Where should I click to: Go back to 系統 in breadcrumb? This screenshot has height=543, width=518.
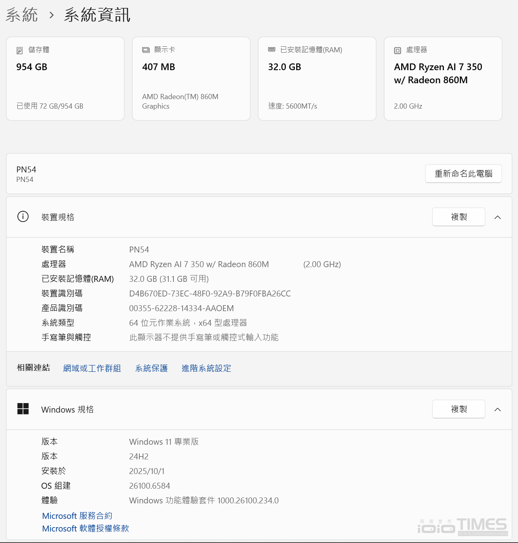tap(22, 15)
